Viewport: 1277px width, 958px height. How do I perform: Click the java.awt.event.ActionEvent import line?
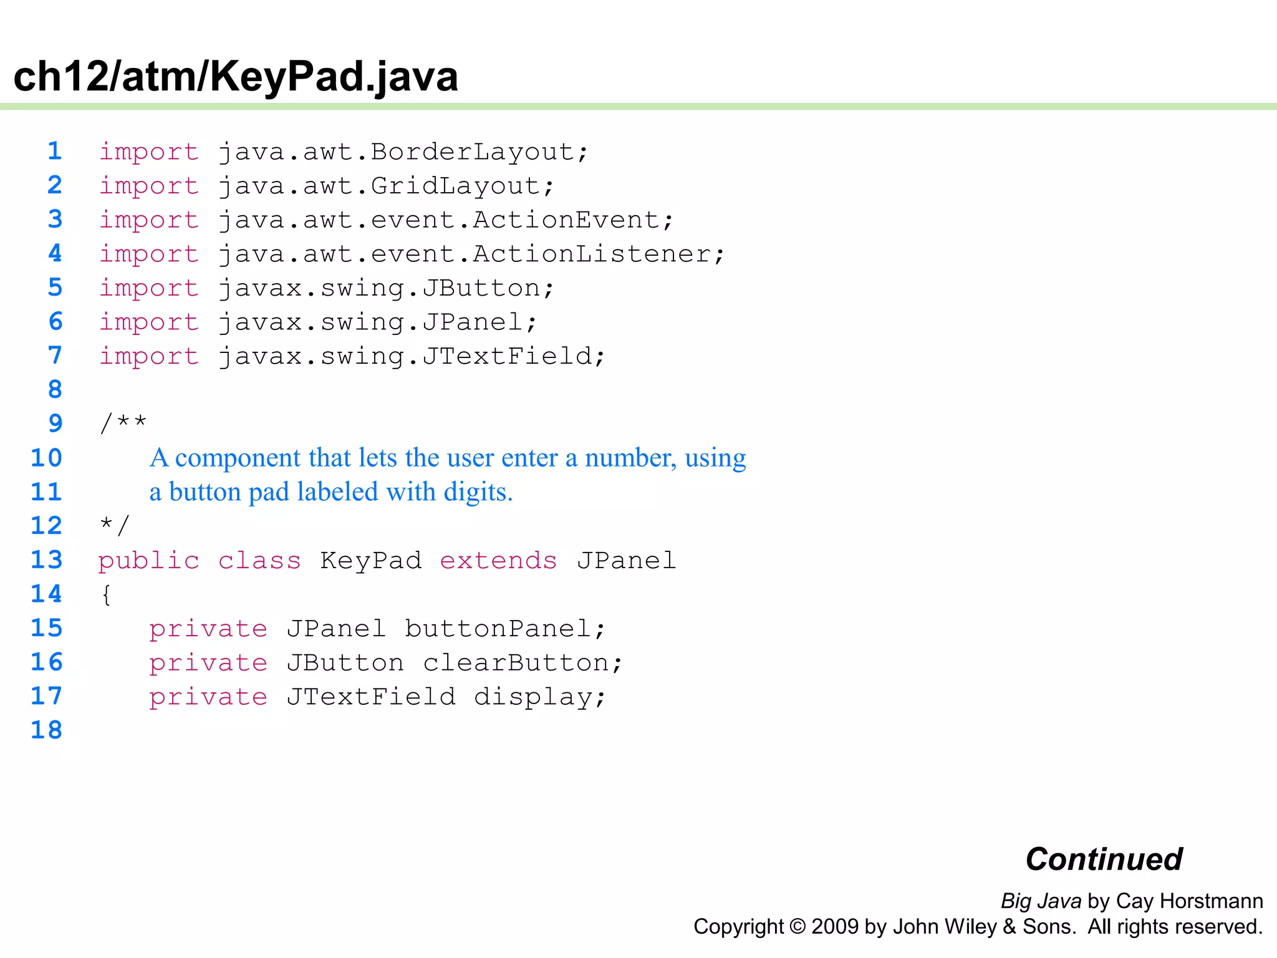tap(387, 220)
